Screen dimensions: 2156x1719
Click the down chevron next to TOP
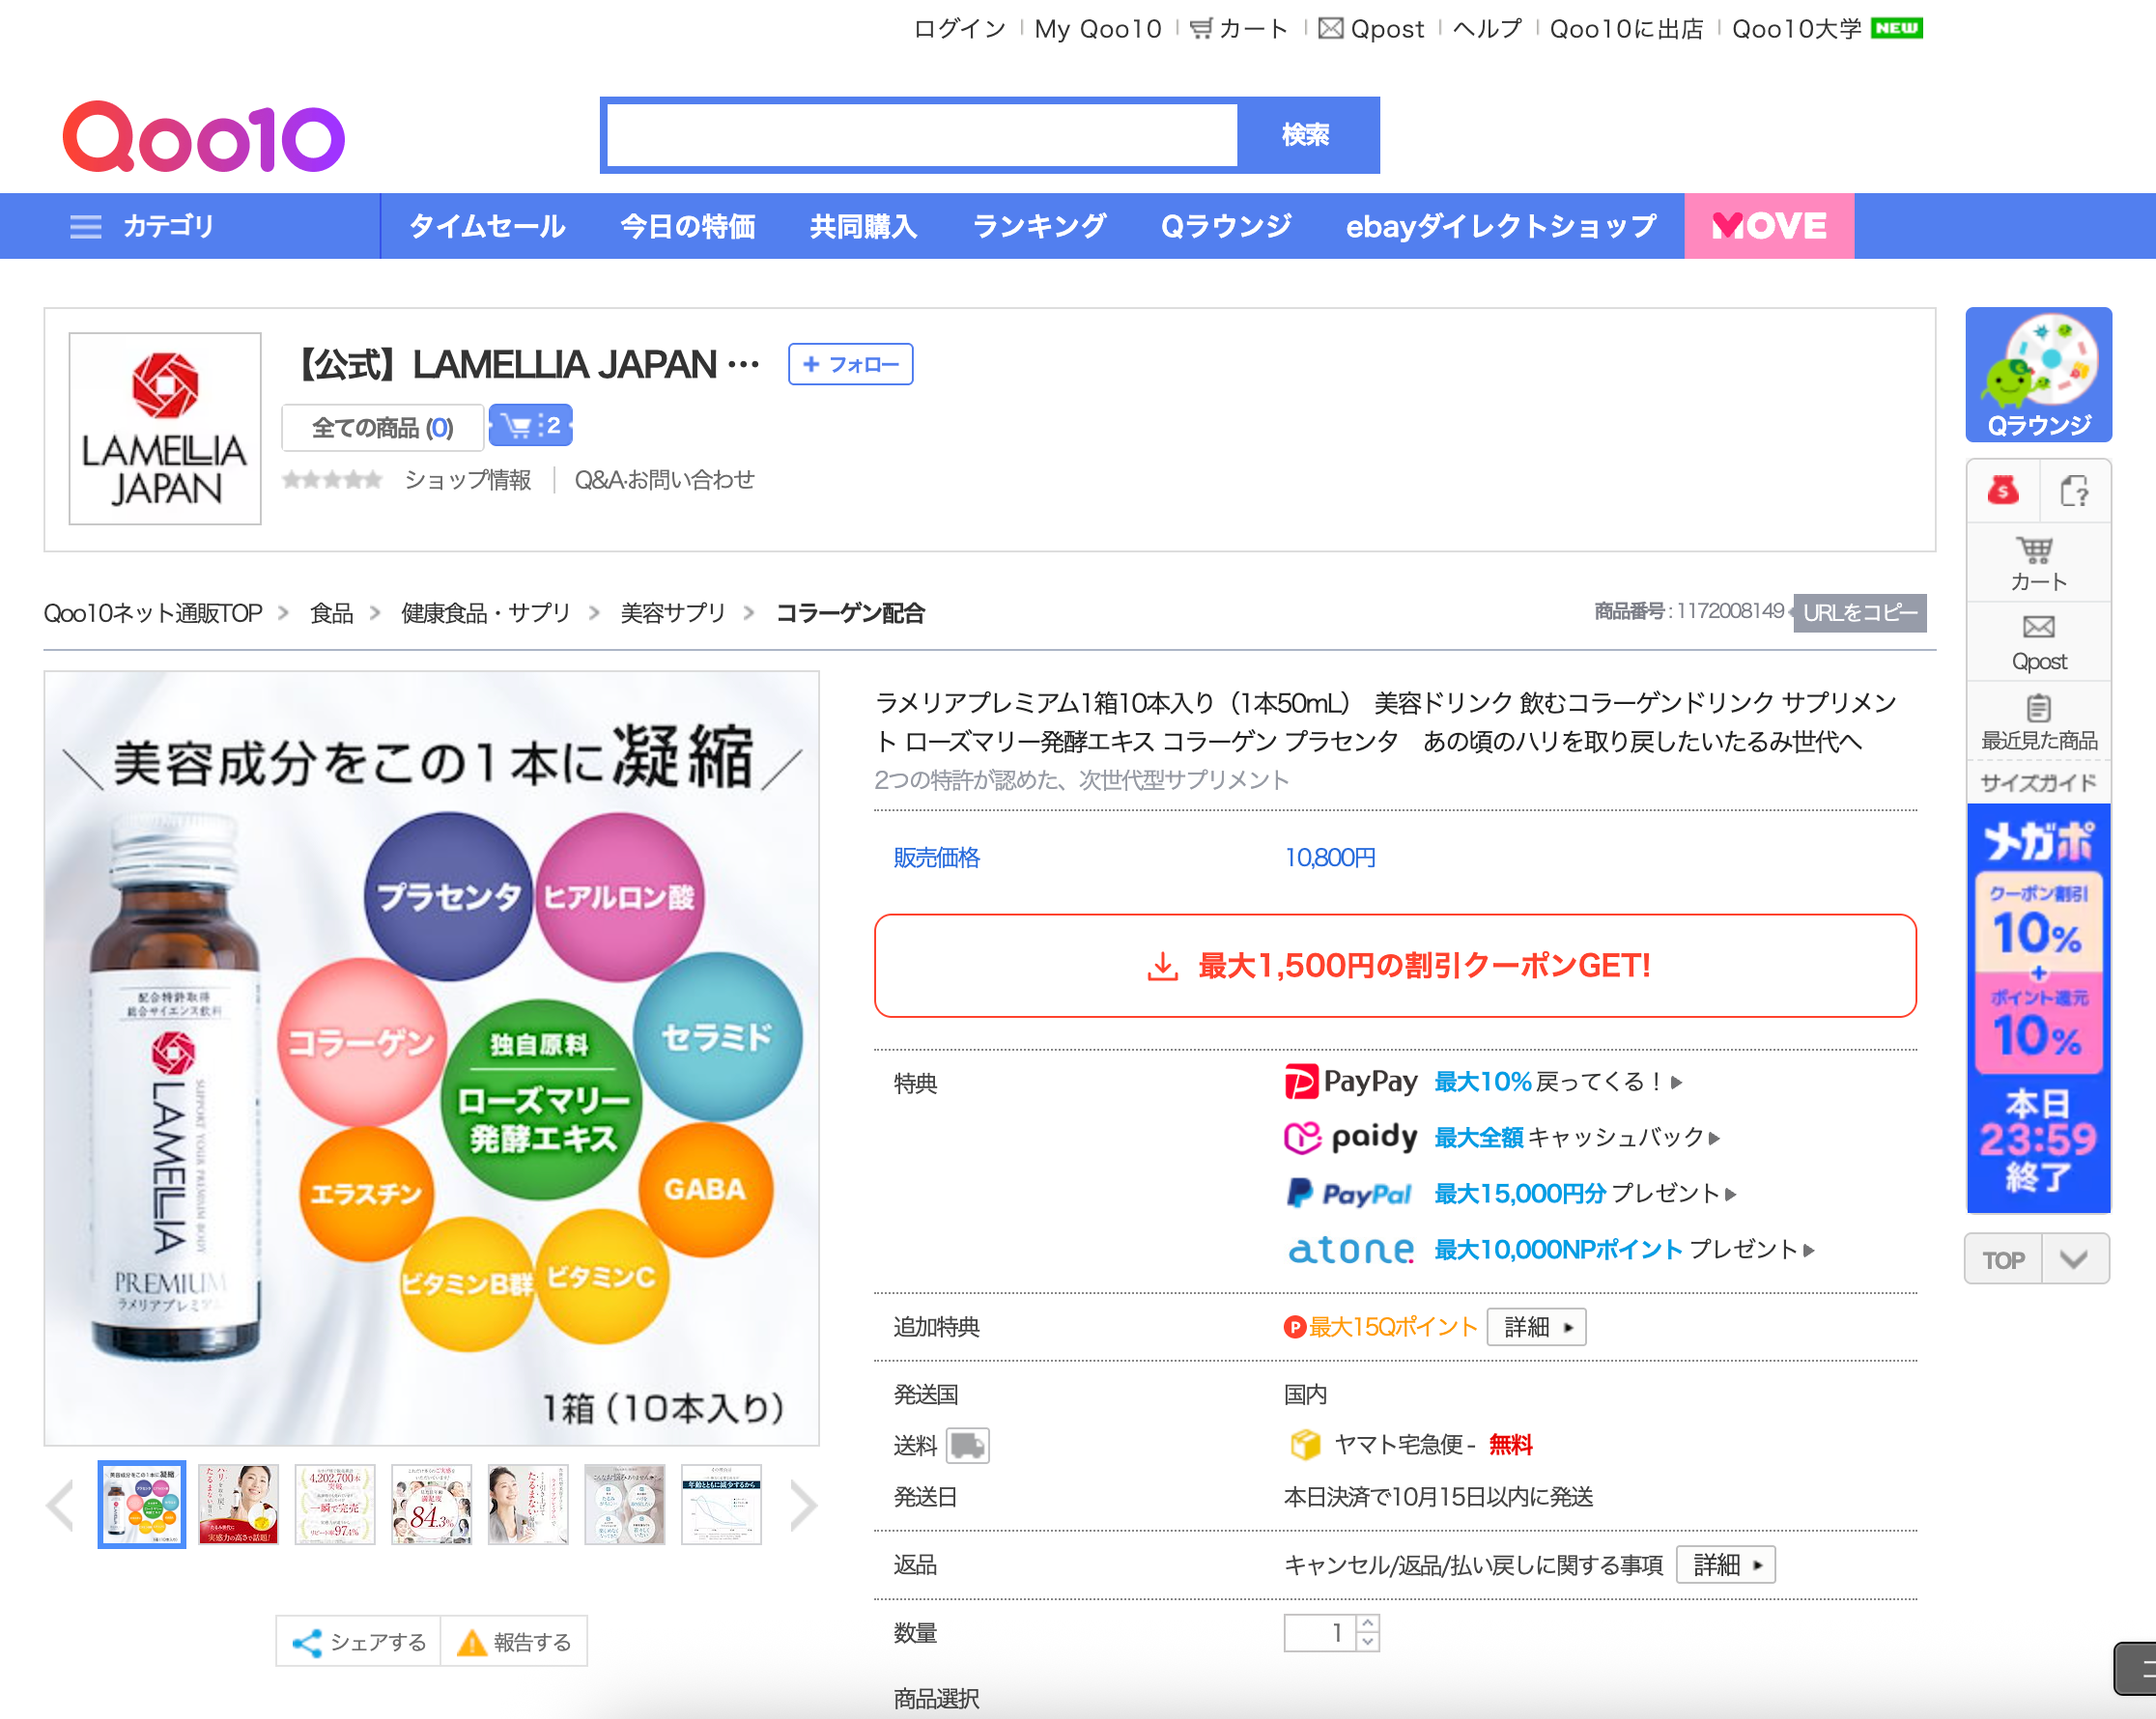2074,1259
